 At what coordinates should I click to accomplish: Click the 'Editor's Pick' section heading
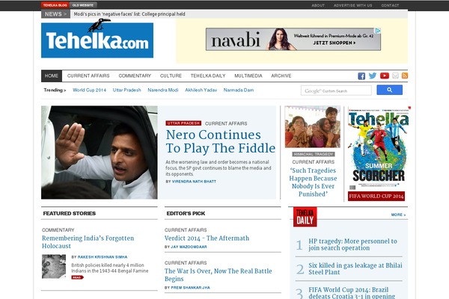[x=186, y=214]
